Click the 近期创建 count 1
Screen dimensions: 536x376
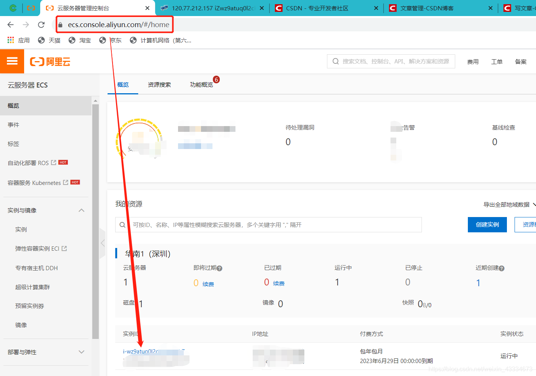tap(478, 283)
